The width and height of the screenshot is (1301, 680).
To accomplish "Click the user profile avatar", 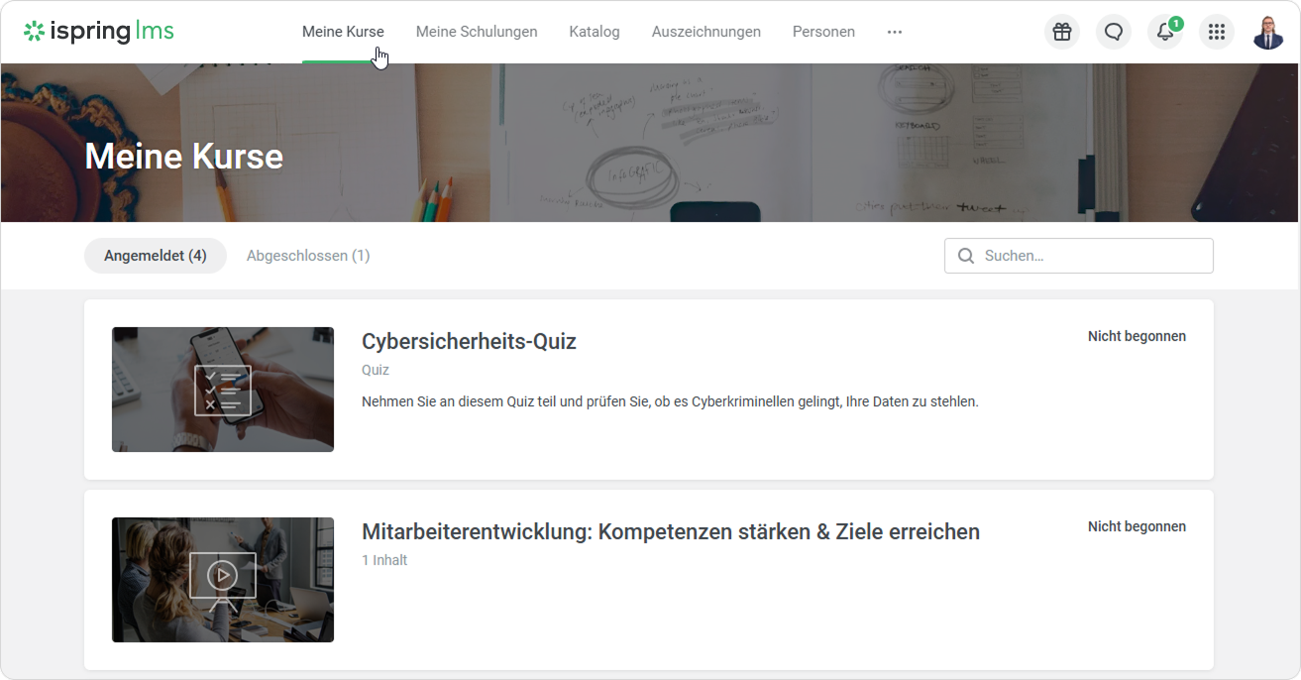I will 1268,32.
